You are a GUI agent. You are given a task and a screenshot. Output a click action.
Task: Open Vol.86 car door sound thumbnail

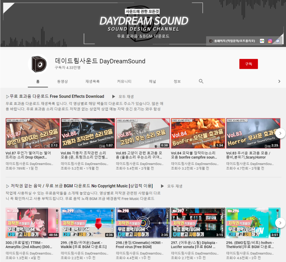tap(88, 133)
